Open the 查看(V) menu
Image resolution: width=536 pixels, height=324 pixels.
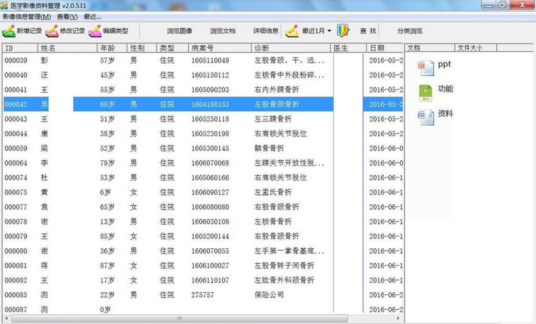67,17
